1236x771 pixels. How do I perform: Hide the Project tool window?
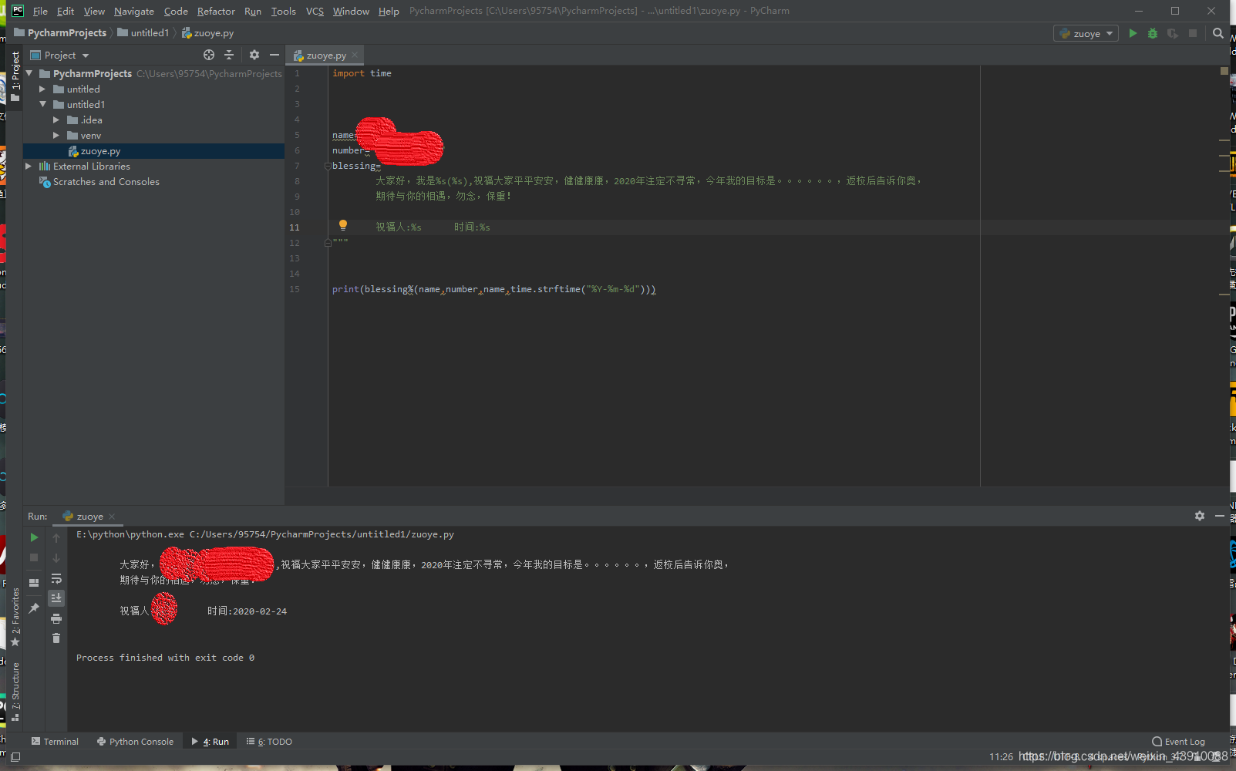(274, 55)
